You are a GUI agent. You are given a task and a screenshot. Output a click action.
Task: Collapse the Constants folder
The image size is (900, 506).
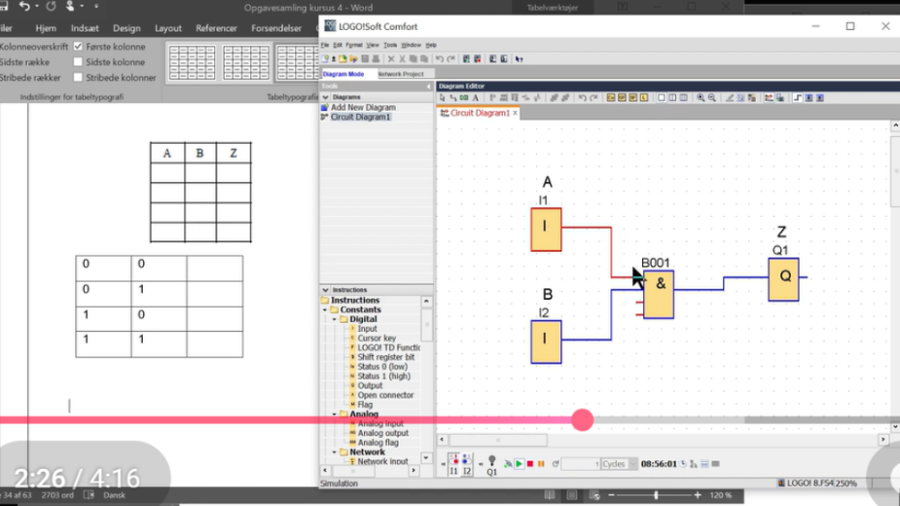pyautogui.click(x=325, y=309)
